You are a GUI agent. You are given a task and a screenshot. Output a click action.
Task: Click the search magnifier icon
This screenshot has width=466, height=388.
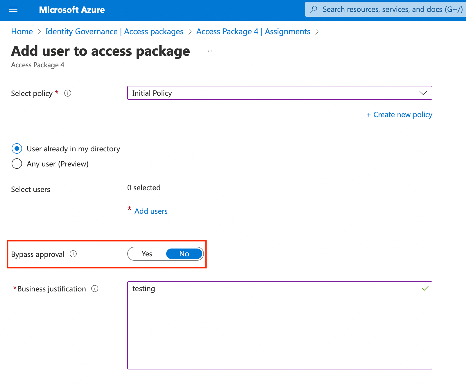313,9
